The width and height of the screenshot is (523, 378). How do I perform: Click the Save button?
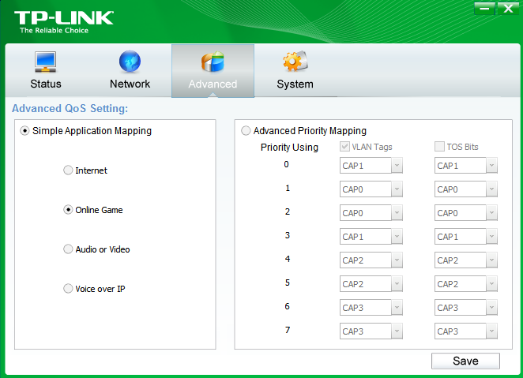tap(465, 361)
